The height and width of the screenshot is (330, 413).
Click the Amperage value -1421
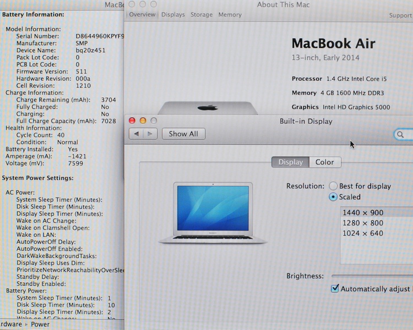tap(77, 156)
